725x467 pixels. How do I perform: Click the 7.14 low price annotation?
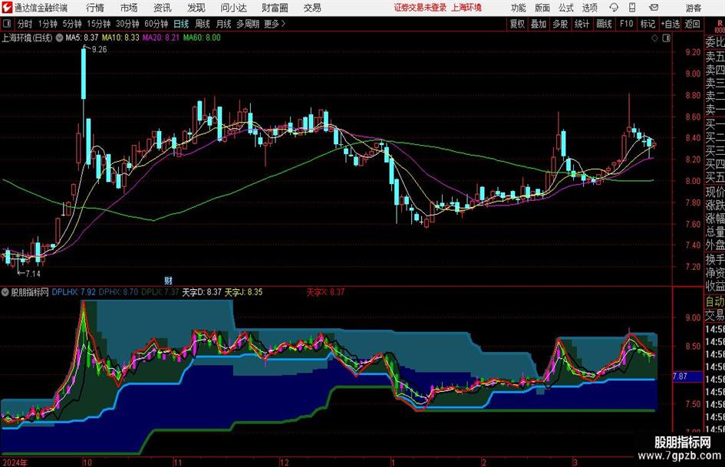click(x=32, y=274)
